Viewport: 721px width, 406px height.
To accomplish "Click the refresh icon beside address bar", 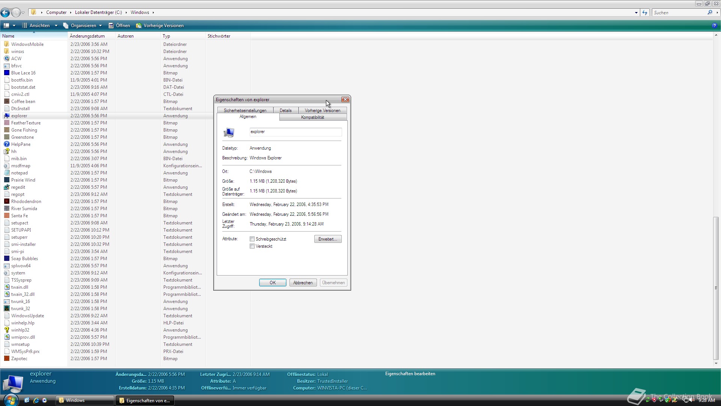I will coord(645,12).
